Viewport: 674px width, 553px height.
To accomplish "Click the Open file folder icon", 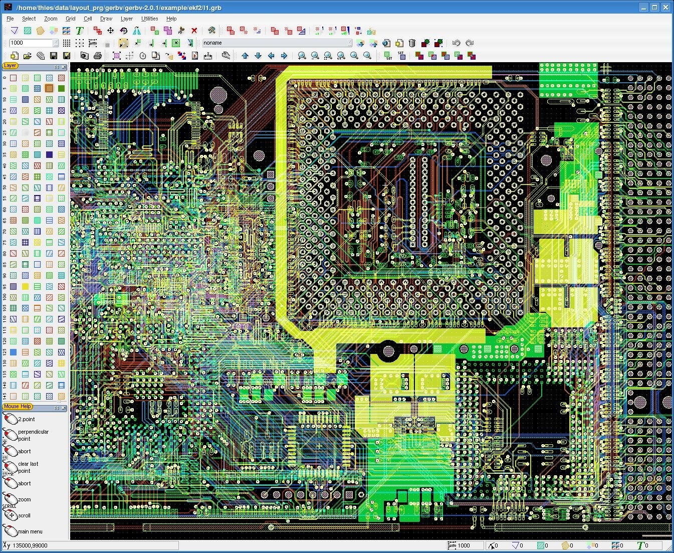I will tap(28, 56).
